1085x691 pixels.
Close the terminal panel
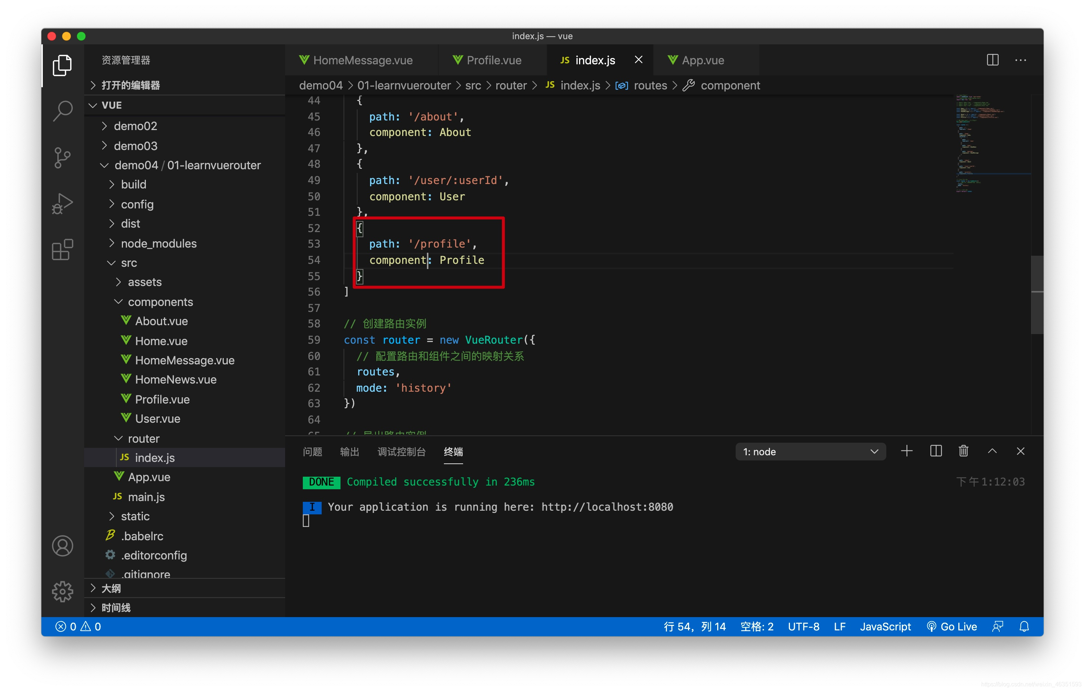[1021, 451]
